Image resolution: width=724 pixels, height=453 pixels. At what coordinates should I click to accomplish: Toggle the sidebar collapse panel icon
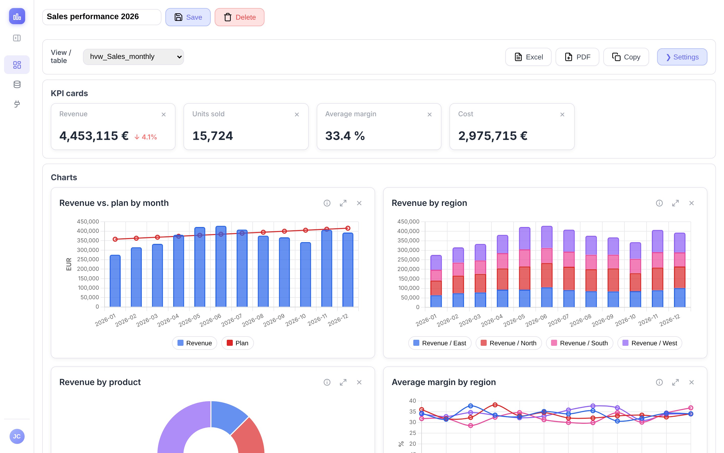tap(17, 38)
